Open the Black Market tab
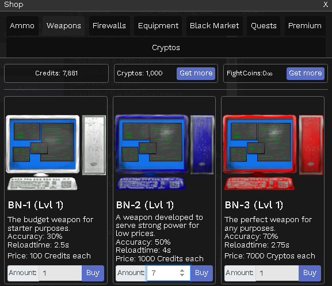Image resolution: width=332 pixels, height=286 pixels. (214, 26)
